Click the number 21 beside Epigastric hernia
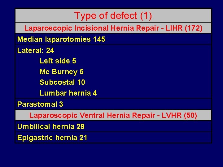Screen dimensions: 223x167 point(83,138)
